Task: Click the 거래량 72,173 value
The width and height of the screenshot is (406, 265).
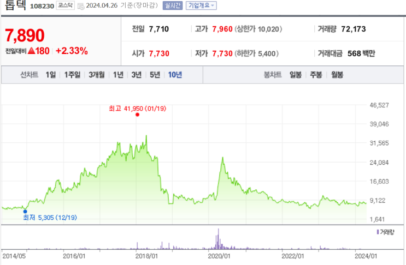Action: tap(354, 29)
